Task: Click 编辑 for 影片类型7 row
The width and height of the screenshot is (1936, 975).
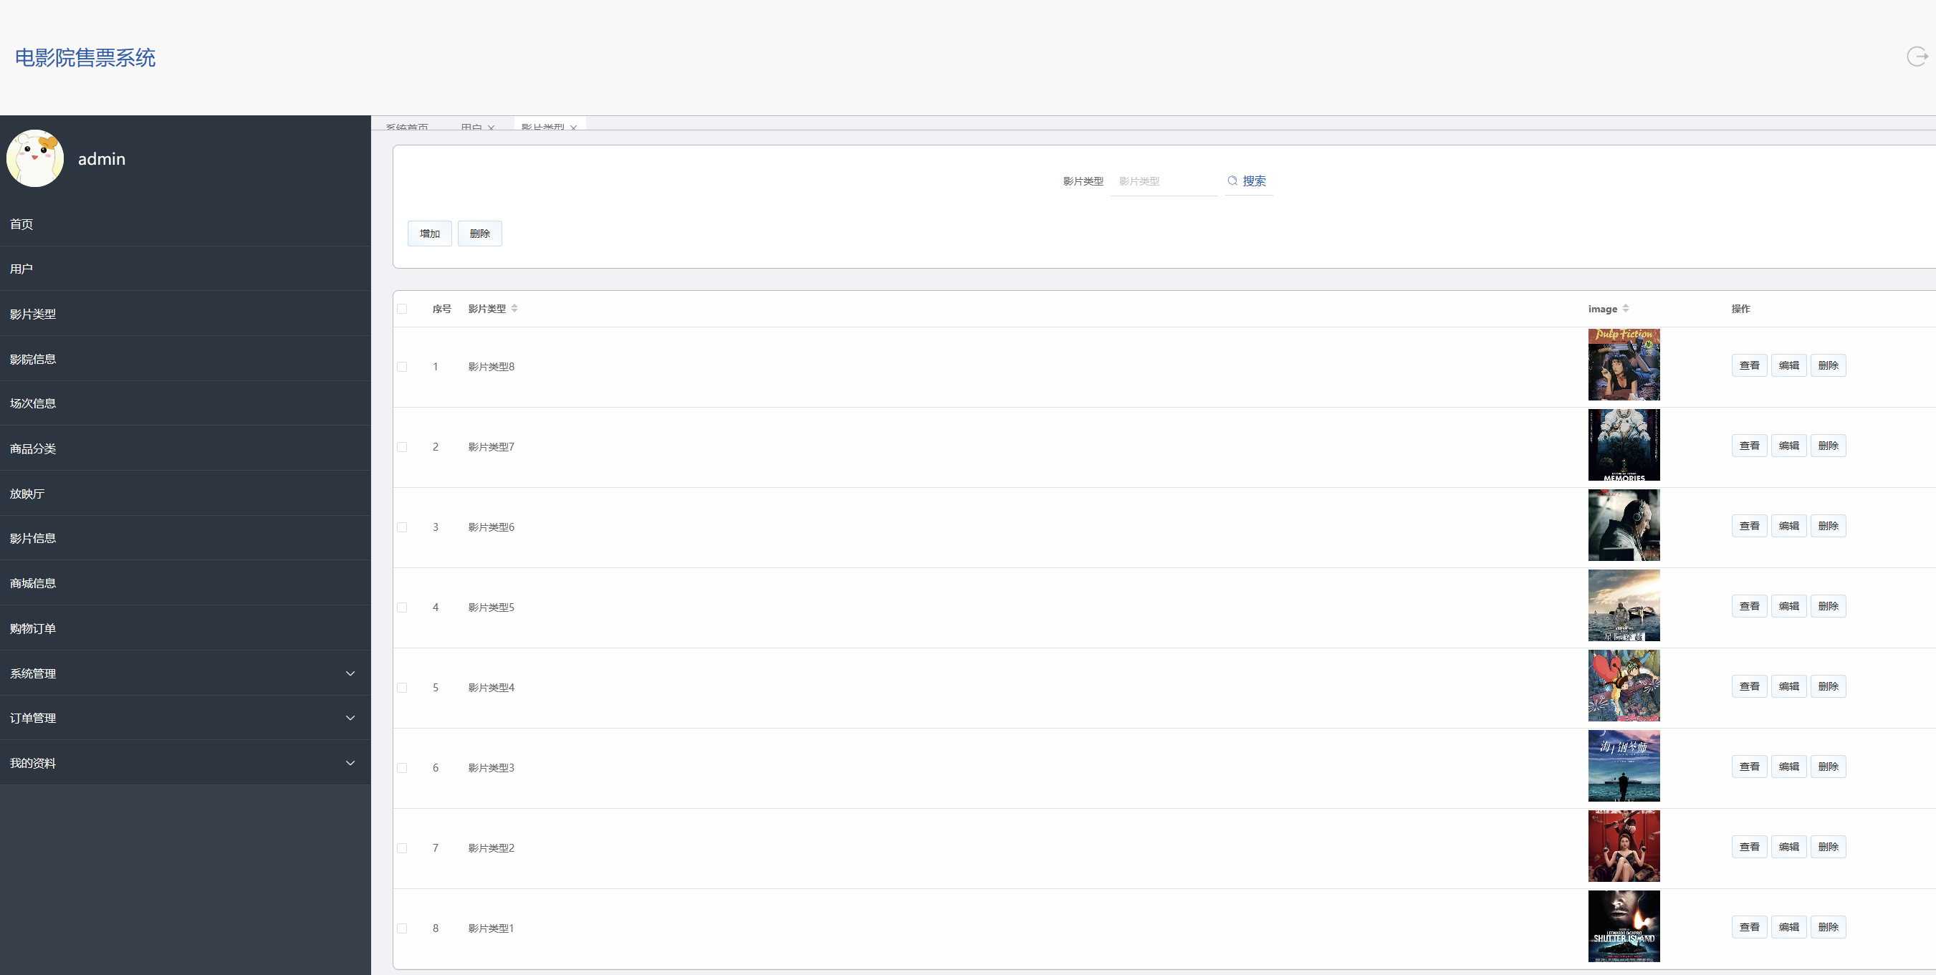Action: (1788, 446)
